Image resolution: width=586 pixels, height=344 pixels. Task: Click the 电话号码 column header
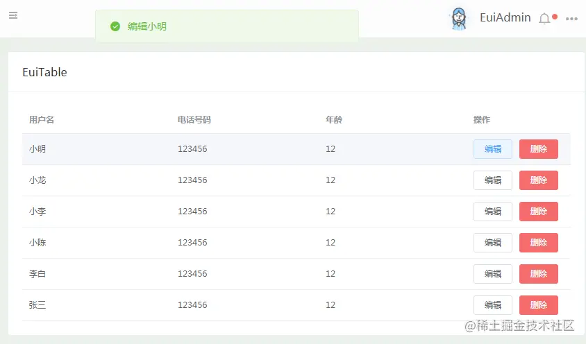194,120
